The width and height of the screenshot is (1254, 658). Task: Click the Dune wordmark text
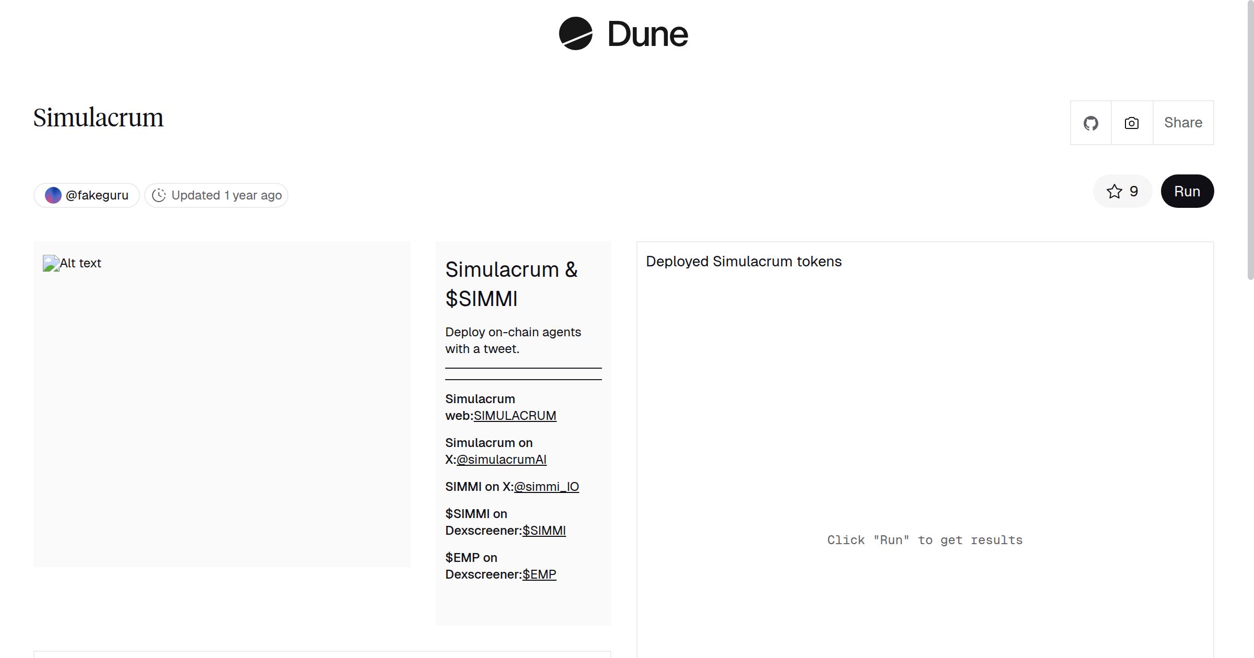647,34
